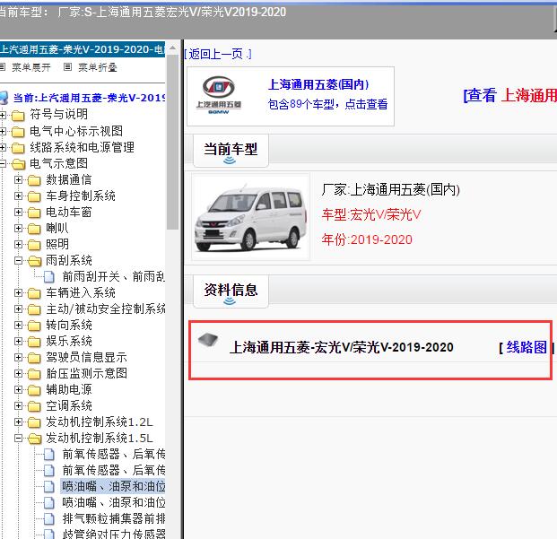
Task: Open the 当前车型 section tab
Action: pyautogui.click(x=231, y=151)
